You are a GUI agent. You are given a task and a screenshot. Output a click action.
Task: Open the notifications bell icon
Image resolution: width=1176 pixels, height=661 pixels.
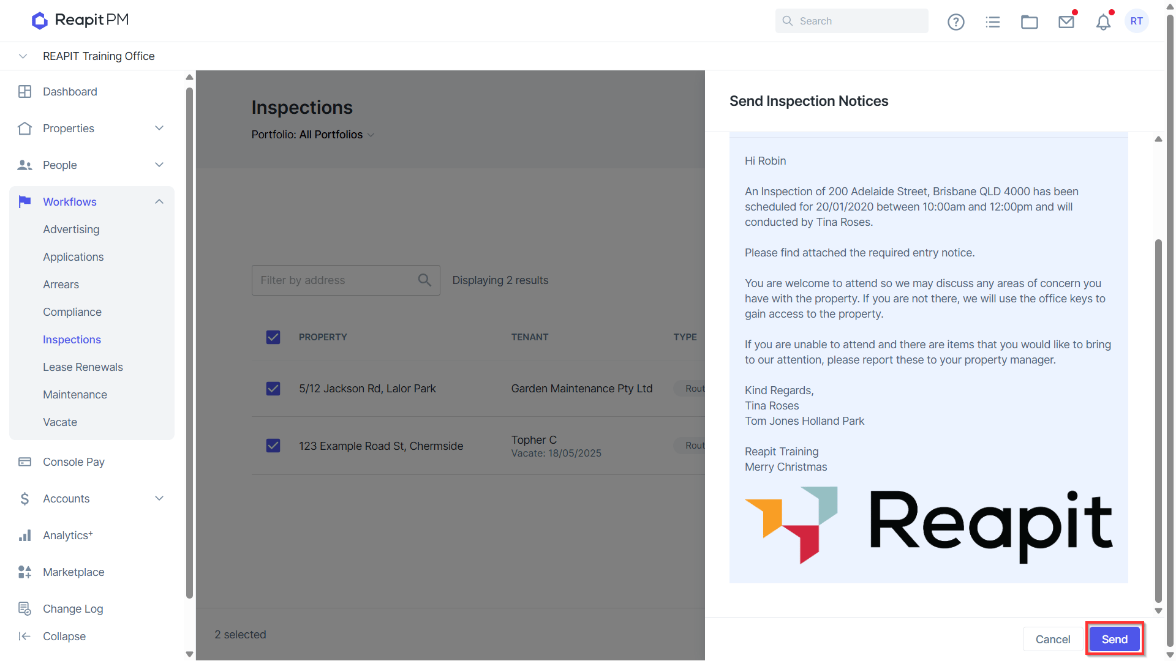[x=1103, y=22]
